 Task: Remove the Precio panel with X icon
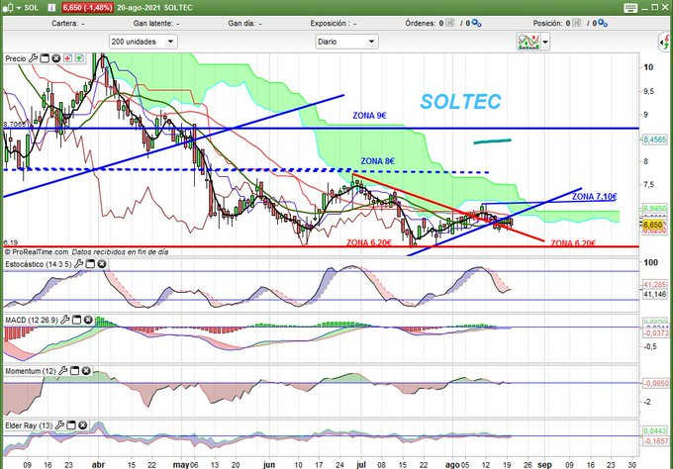coord(56,58)
